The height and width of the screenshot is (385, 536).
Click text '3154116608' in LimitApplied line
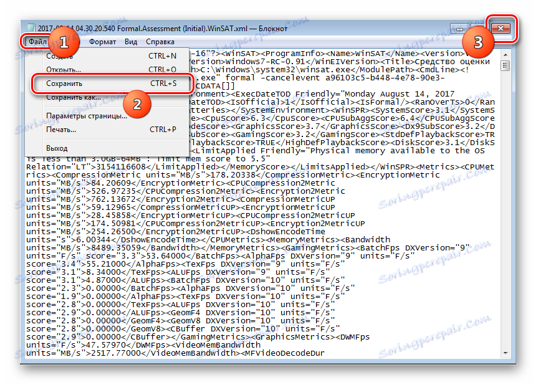pos(122,167)
